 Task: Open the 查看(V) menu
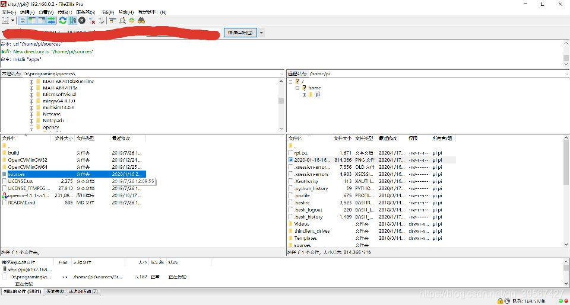pos(46,12)
